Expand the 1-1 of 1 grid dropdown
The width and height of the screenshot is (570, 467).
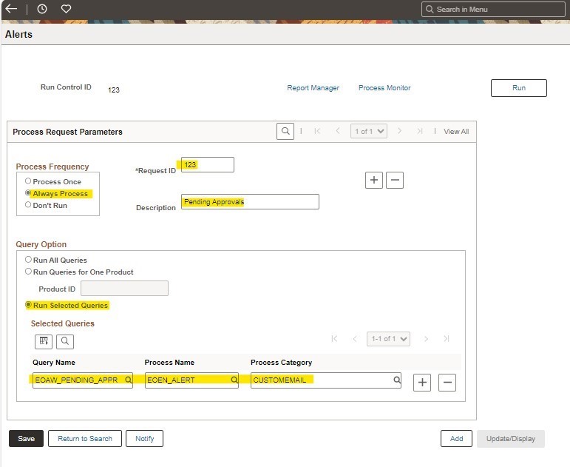pos(388,339)
